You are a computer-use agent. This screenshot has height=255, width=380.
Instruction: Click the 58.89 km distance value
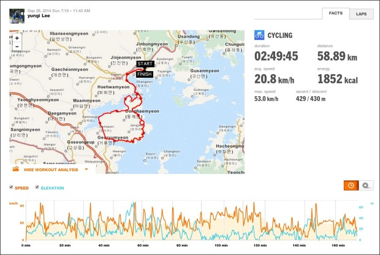(337, 56)
